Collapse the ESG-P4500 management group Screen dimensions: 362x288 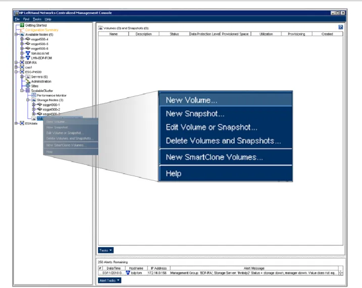click(16, 72)
